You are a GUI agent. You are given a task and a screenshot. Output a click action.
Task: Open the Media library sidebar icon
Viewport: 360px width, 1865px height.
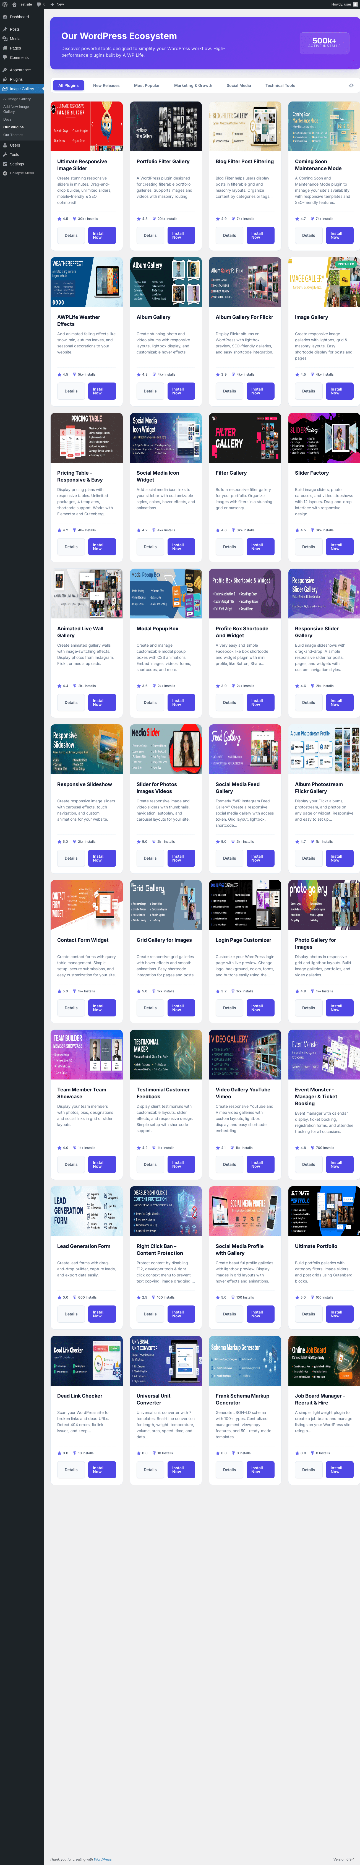tap(5, 38)
